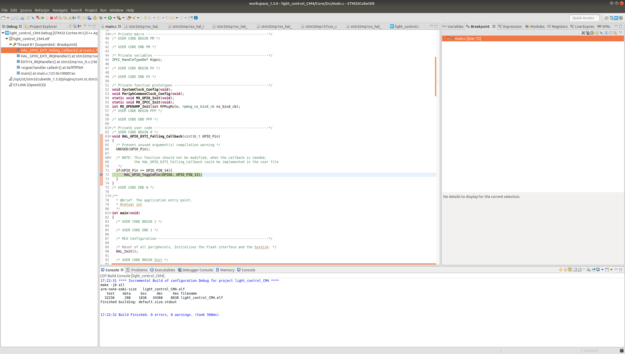Click the Step Return icon
The width and height of the screenshot is (625, 354).
70,18
